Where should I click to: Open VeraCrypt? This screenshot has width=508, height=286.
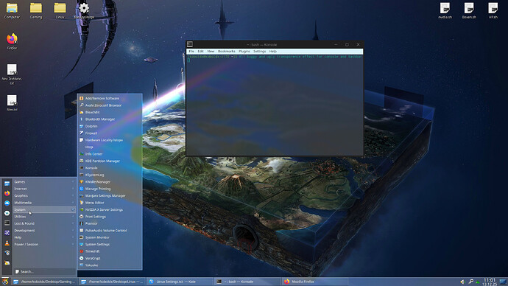[110, 259]
